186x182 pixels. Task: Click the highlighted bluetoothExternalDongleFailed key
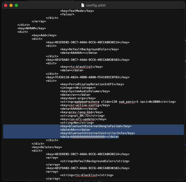[95, 126]
